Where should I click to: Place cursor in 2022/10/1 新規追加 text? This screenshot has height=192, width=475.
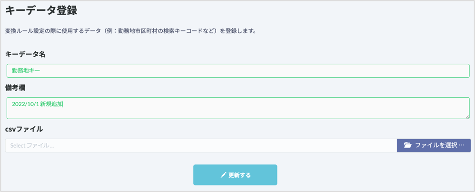(x=37, y=104)
